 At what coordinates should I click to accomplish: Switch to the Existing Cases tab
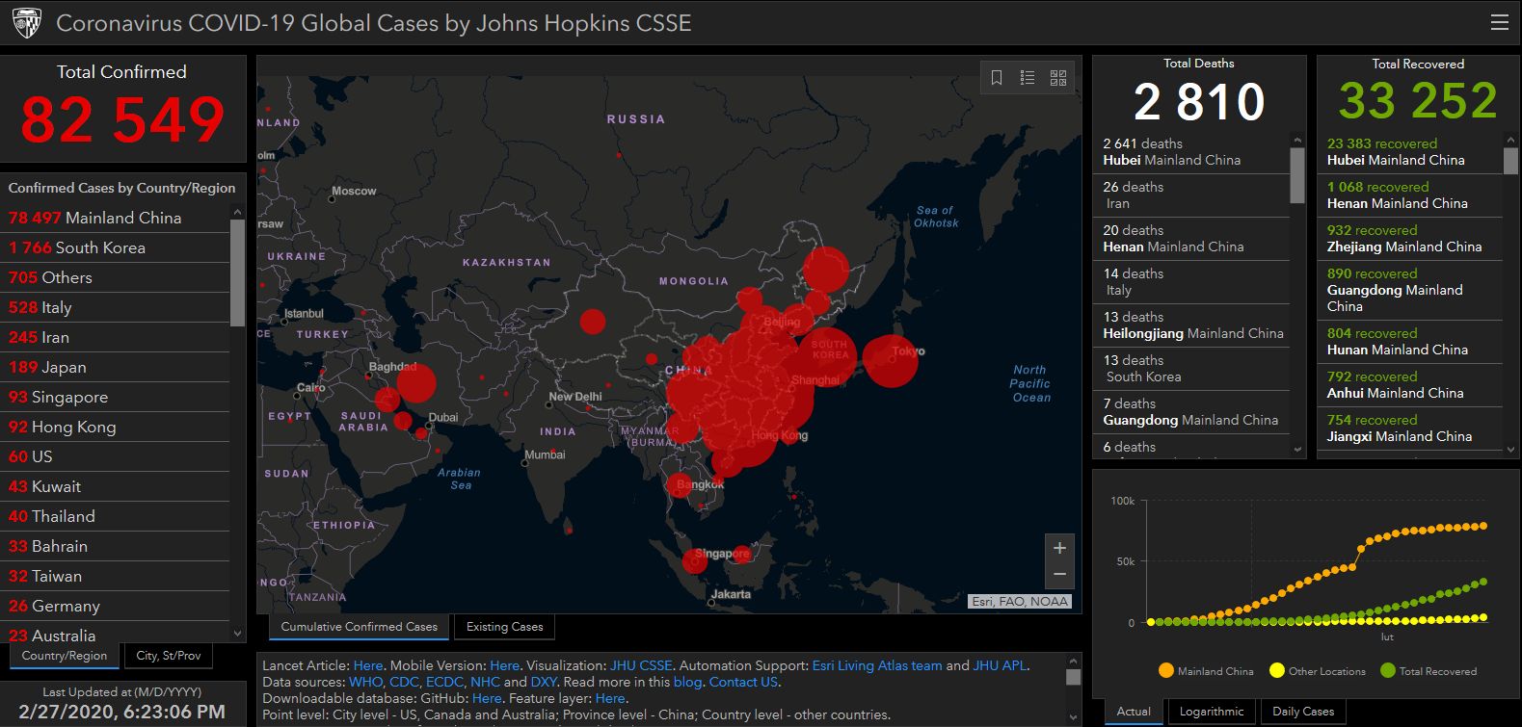(x=504, y=627)
